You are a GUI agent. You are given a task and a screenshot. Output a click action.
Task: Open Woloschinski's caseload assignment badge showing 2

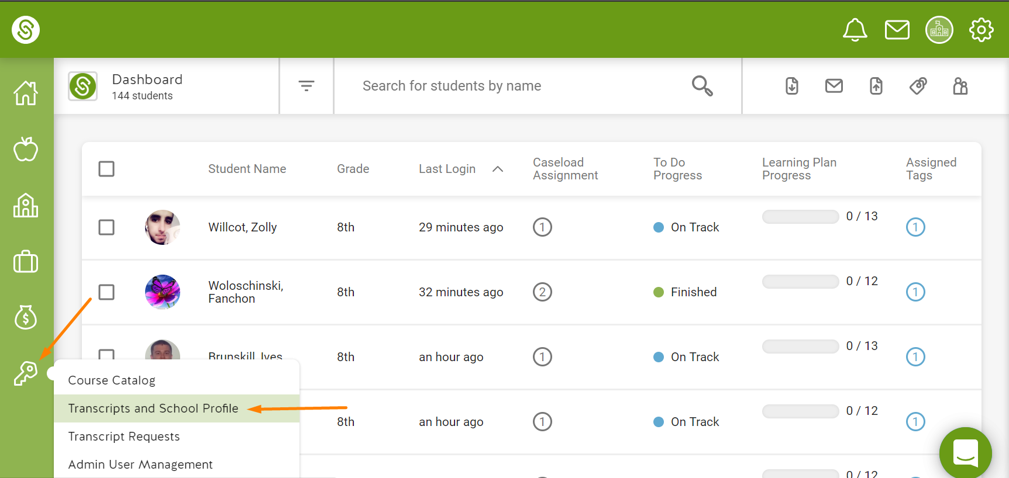[542, 292]
